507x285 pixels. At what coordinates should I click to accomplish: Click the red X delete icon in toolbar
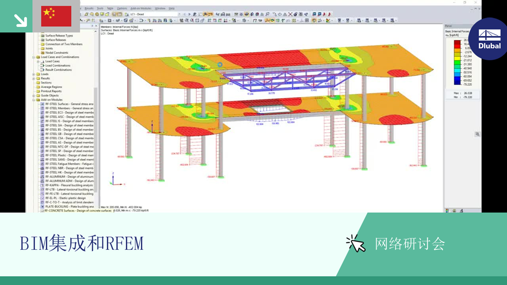click(290, 14)
